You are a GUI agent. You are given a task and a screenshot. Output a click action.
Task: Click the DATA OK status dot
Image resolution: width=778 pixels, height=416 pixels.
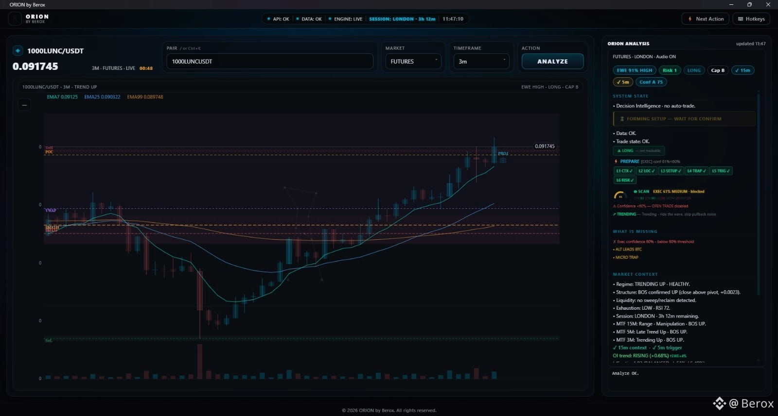click(x=298, y=19)
